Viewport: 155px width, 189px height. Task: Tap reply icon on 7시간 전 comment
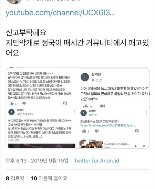click(137, 131)
